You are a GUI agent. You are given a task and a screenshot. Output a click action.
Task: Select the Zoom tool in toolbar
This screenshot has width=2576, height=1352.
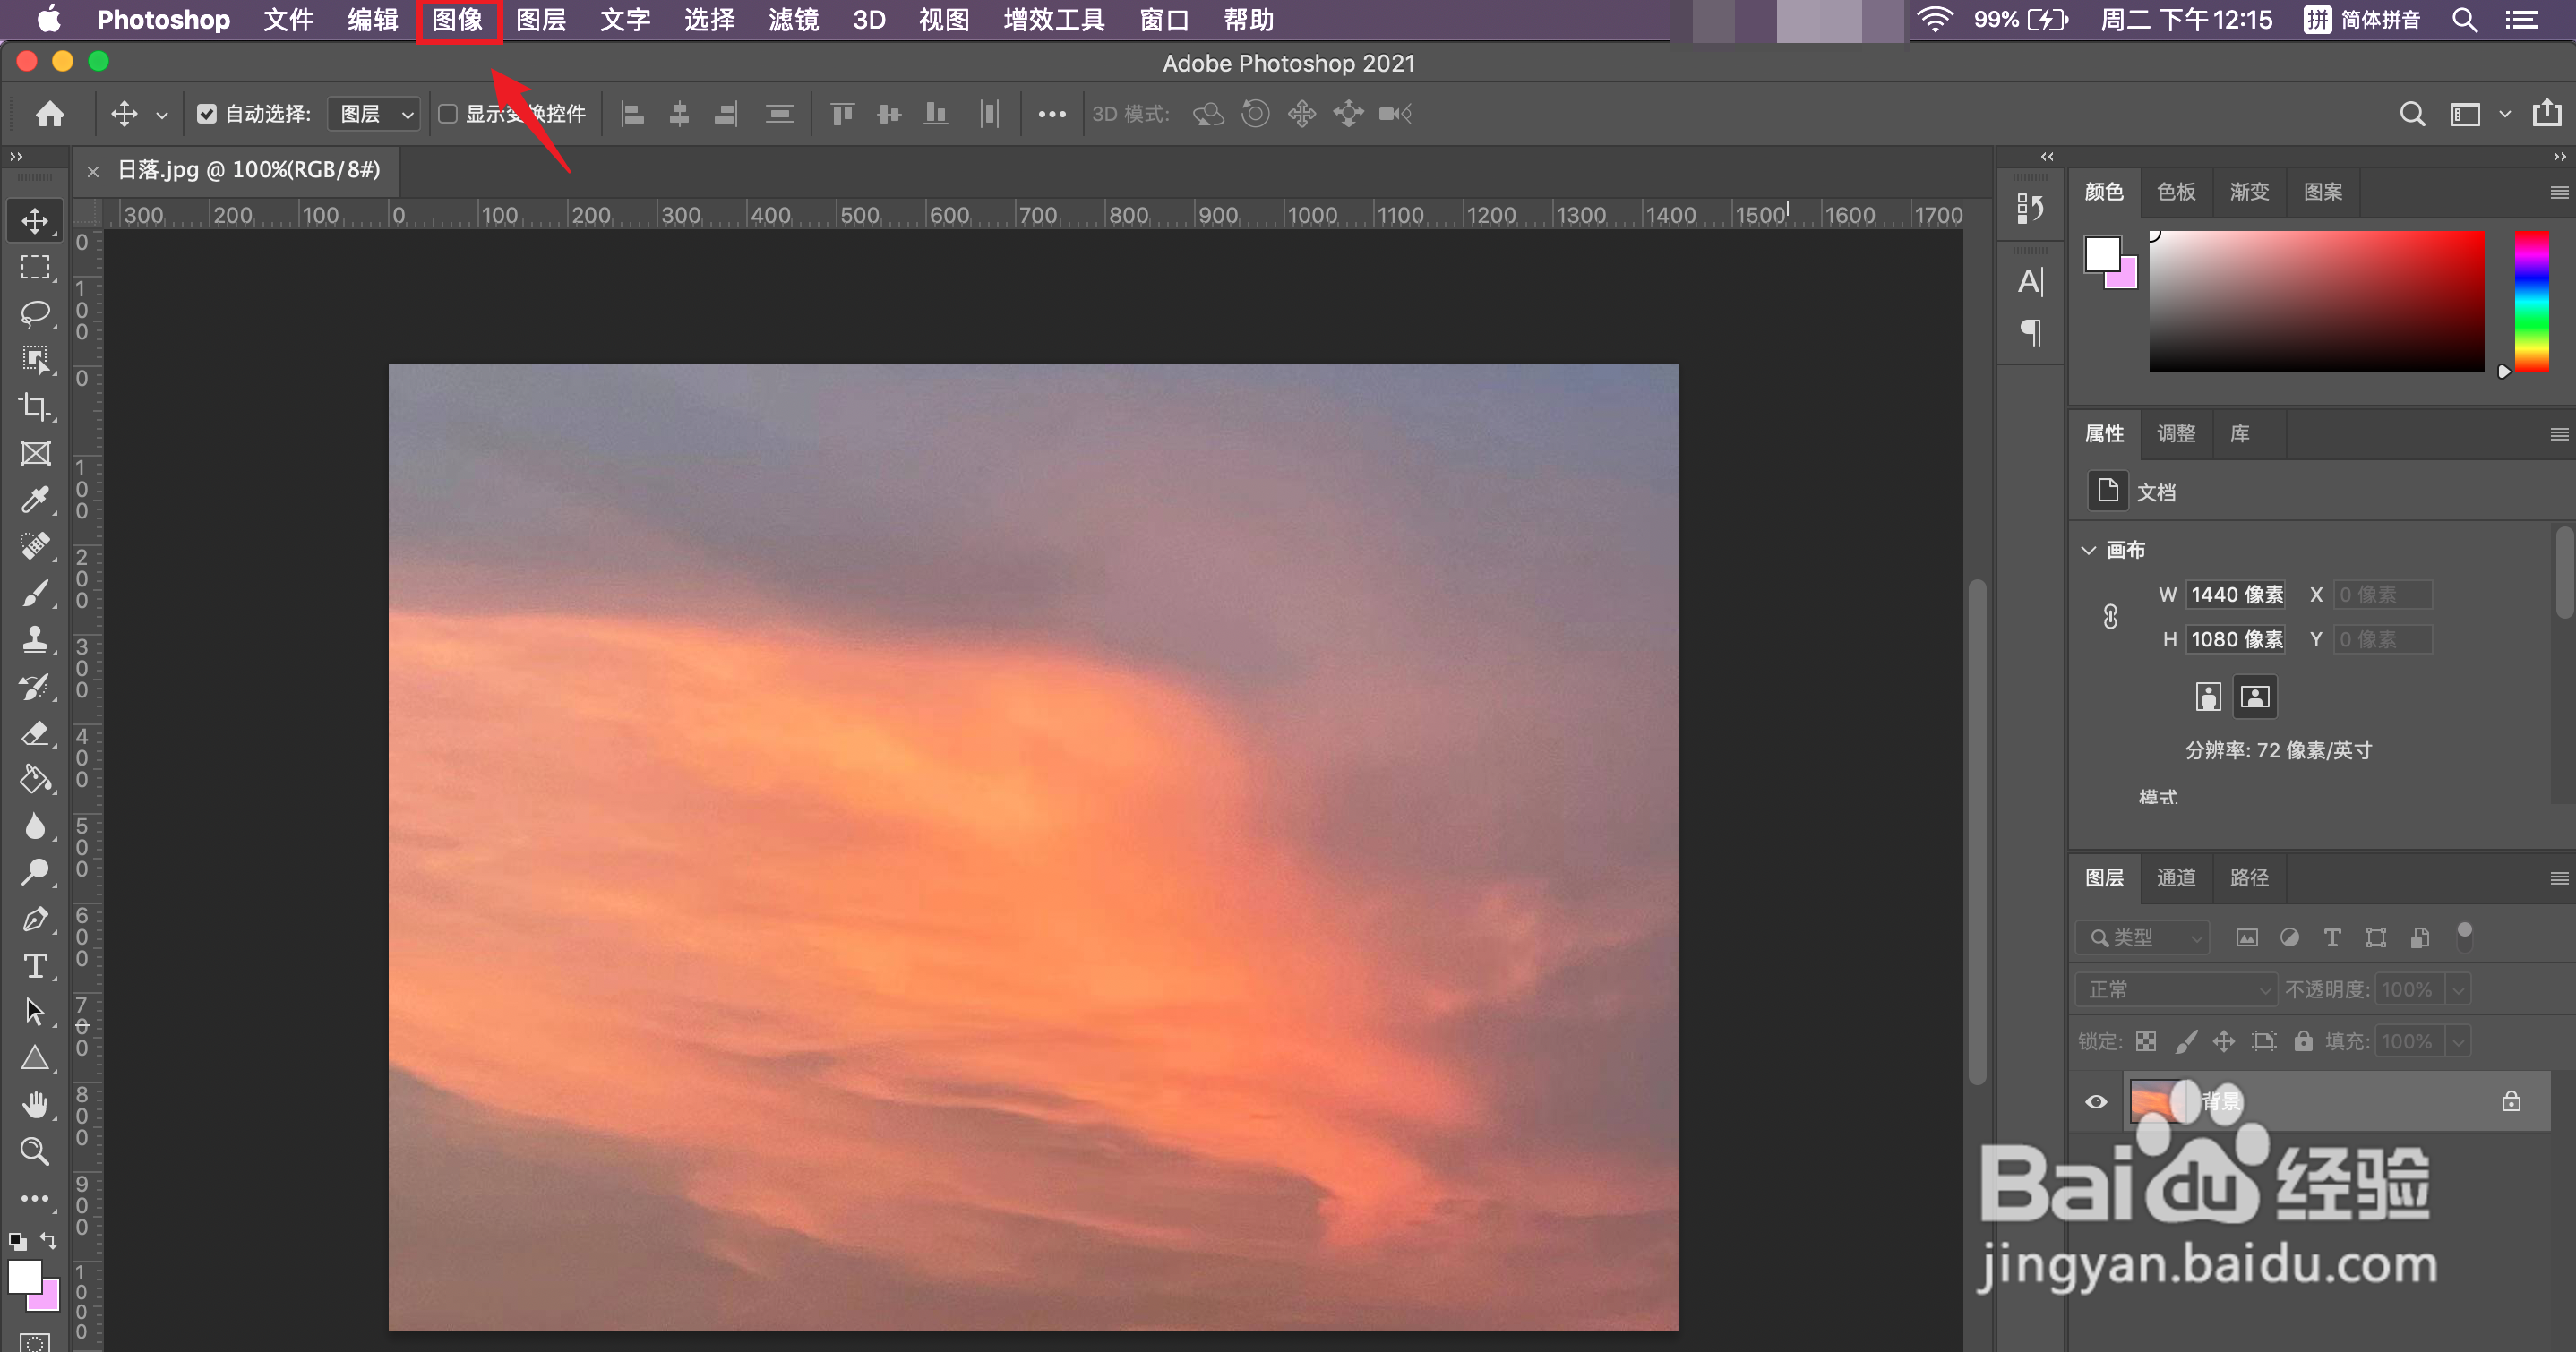[35, 1151]
